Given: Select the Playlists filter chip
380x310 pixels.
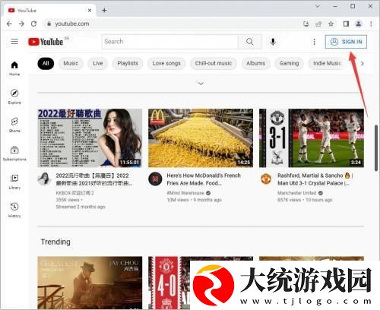Looking at the screenshot, I should click(128, 63).
